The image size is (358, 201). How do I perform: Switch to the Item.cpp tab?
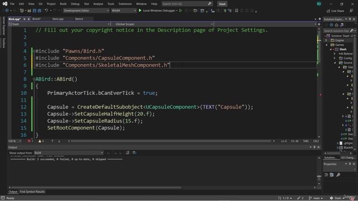click(58, 19)
